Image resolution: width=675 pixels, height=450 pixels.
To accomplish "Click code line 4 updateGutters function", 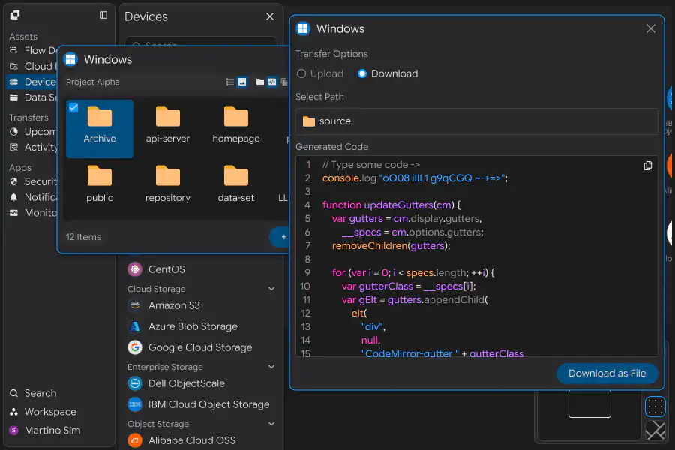I will [391, 205].
